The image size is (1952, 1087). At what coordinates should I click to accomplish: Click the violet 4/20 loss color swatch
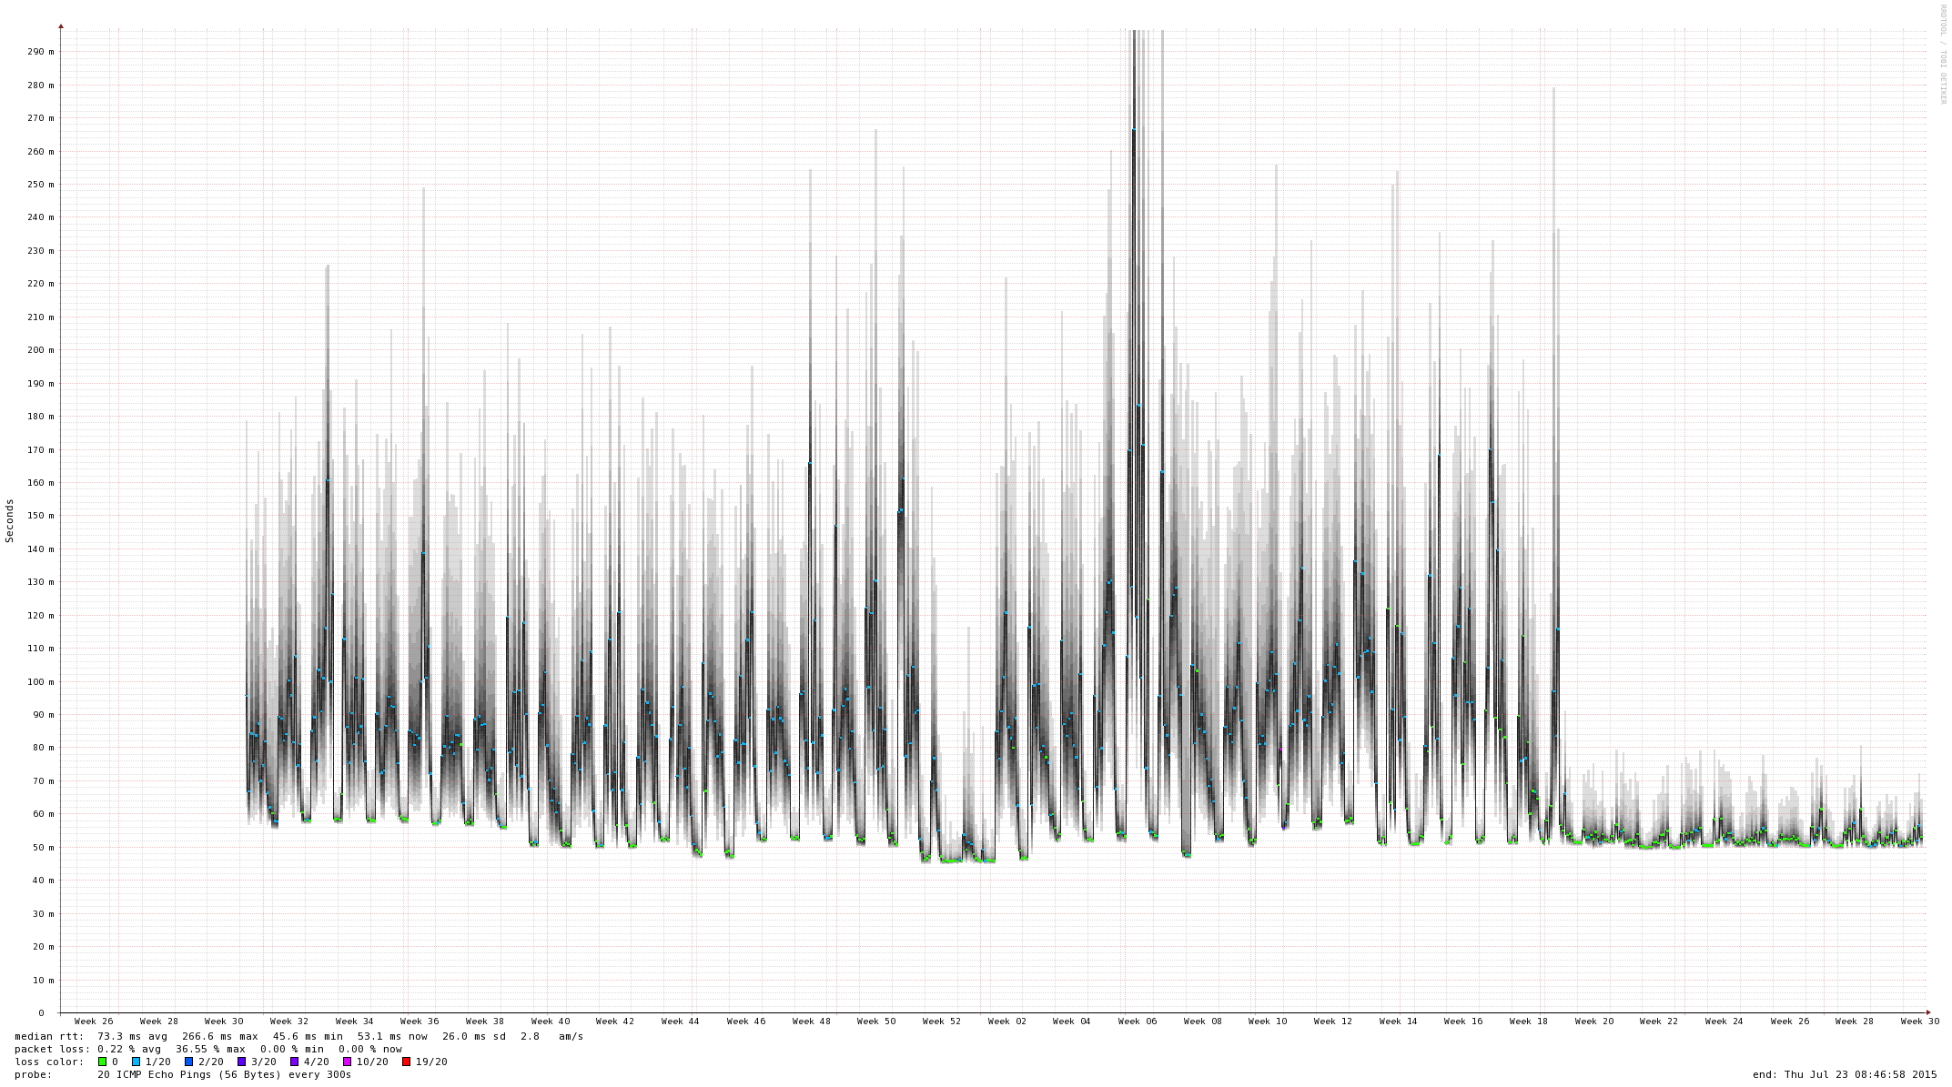point(294,1062)
